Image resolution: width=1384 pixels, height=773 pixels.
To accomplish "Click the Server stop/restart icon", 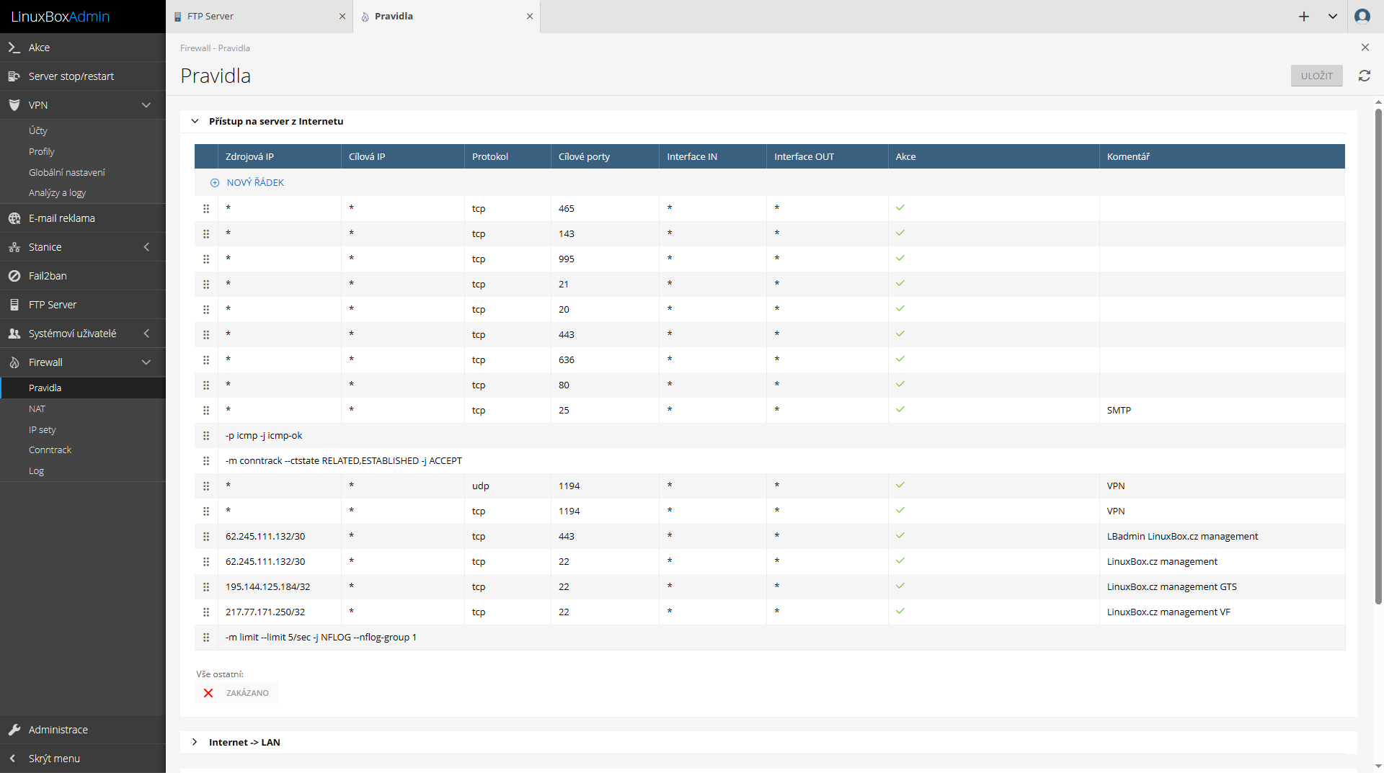I will click(x=14, y=76).
